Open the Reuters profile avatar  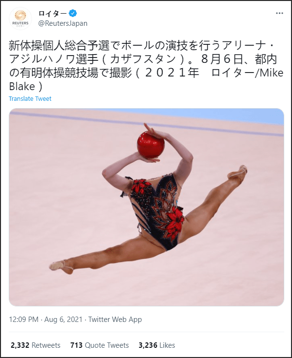tap(20, 19)
